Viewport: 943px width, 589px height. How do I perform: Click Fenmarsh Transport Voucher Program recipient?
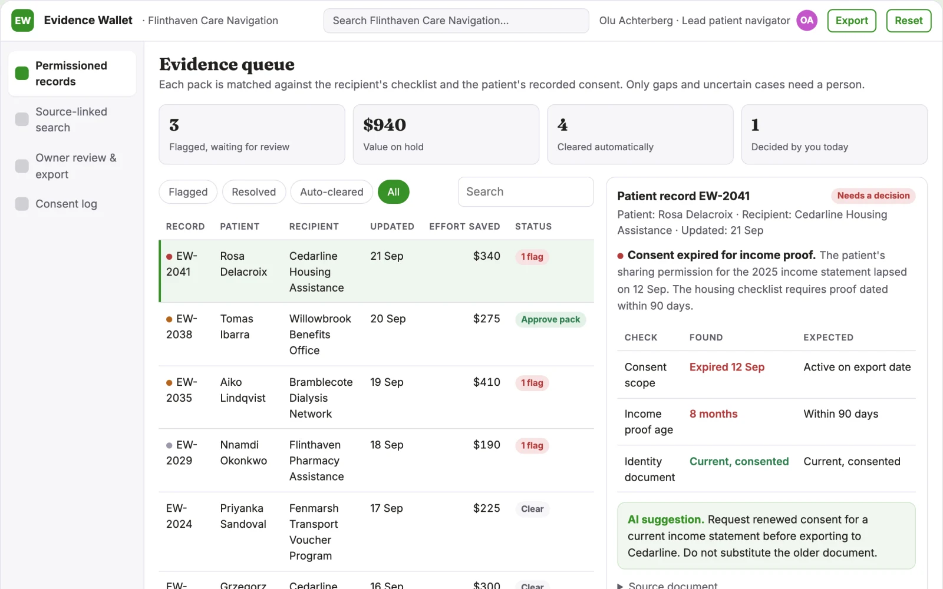point(314,532)
